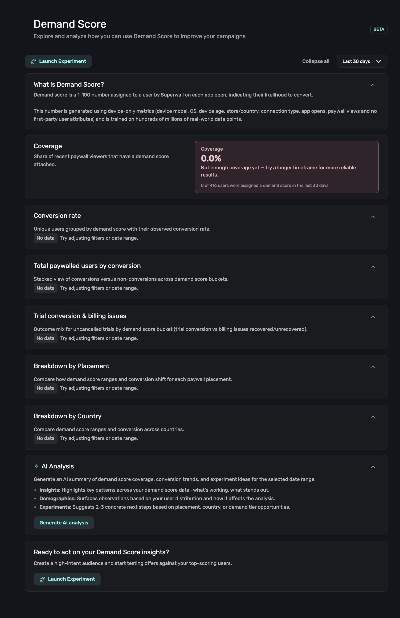This screenshot has height=618, width=400.
Task: Open the Last 30 days dropdown
Action: [362, 61]
